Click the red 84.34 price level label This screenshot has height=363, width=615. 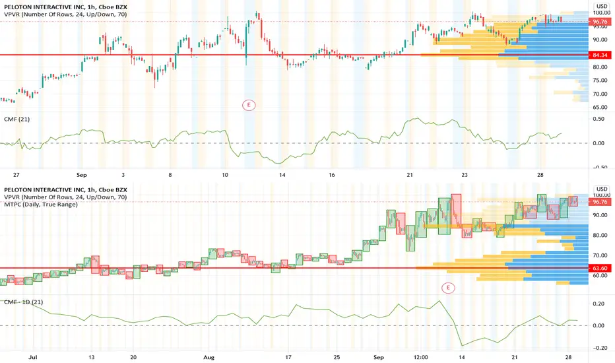tap(600, 55)
